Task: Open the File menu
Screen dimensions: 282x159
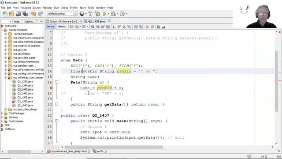Action: pos(3,8)
